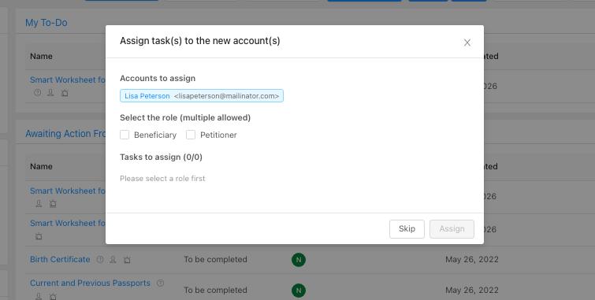Click the alarm reminder icon beside Birth Certificate
Screen dimensions: 595x300
pyautogui.click(x=127, y=259)
